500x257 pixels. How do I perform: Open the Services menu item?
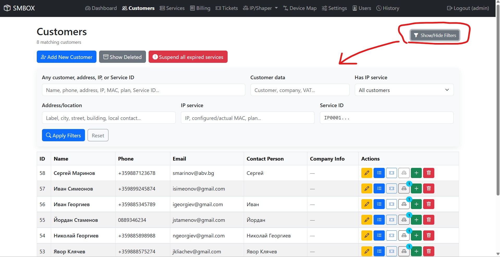(172, 8)
